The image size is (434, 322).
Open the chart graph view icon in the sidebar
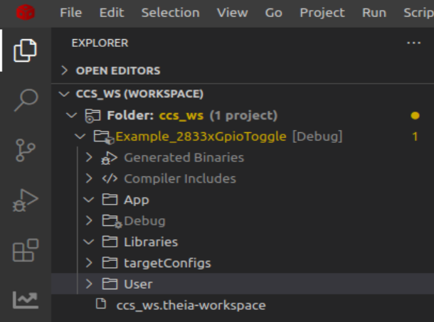click(26, 300)
